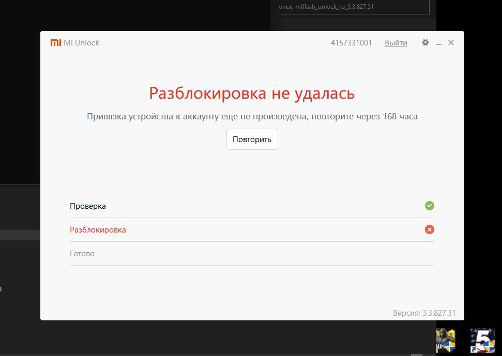
Task: Click the miflash_unlock search field behind window
Action: click(354, 7)
